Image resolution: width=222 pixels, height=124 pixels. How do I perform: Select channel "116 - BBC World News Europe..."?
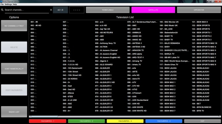pyautogui.click(x=174, y=61)
